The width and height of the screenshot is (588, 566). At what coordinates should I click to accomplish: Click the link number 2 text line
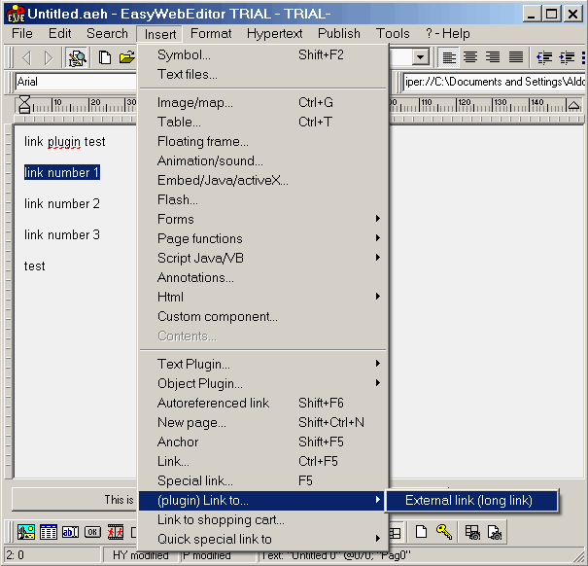pyautogui.click(x=62, y=204)
